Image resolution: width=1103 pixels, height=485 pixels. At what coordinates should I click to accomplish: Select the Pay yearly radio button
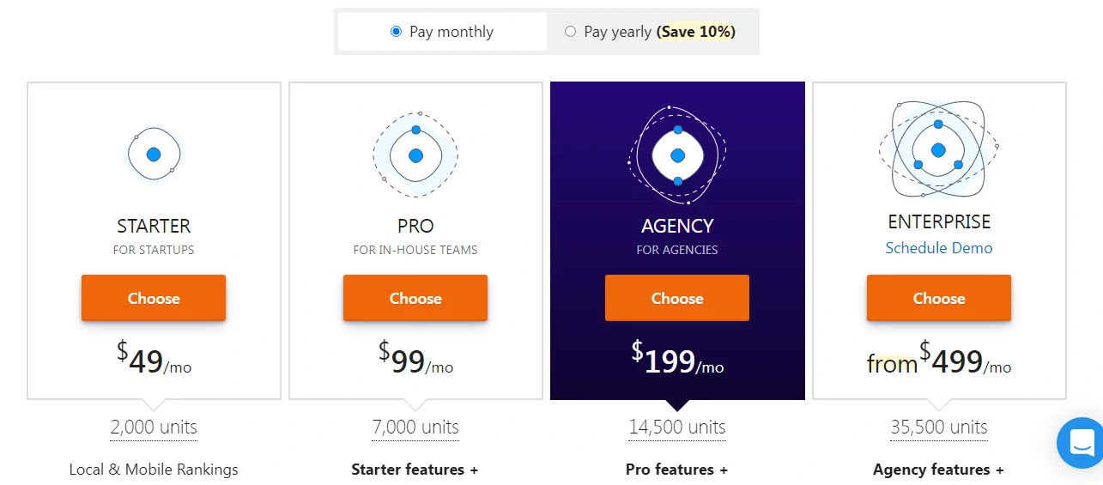tap(570, 32)
